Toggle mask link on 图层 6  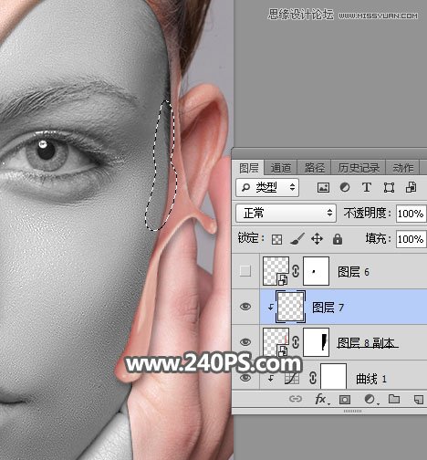296,271
